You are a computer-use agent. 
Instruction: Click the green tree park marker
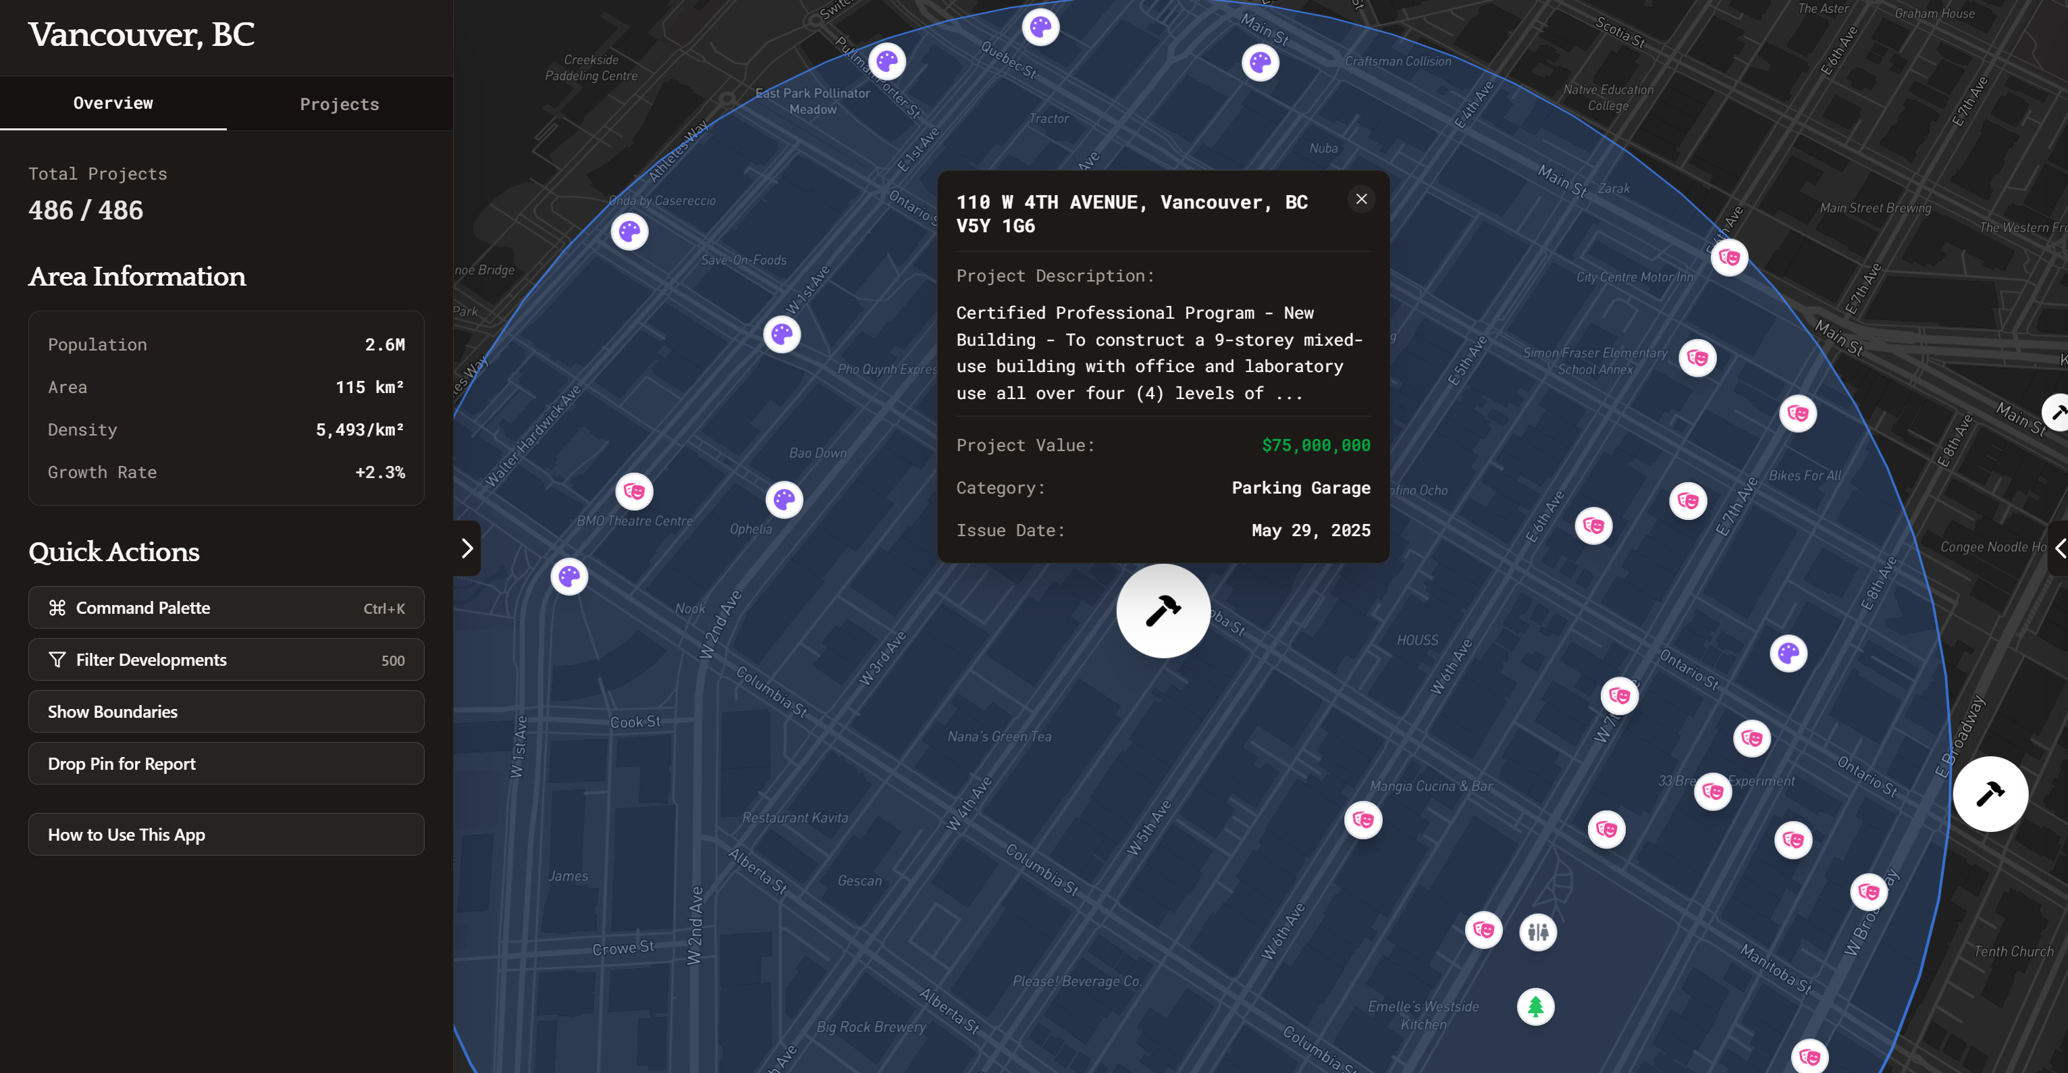(x=1535, y=1006)
